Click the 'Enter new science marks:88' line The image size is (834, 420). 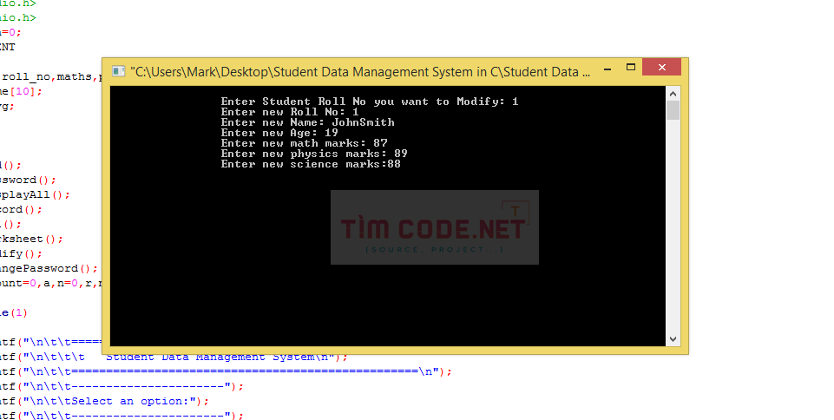click(312, 164)
